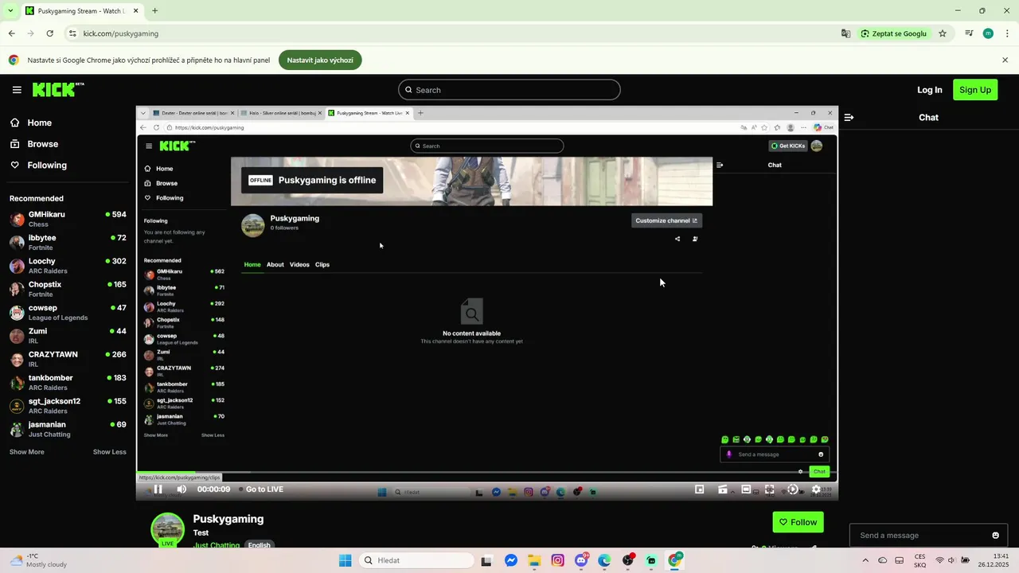Open recommended channel Zumi

[68, 336]
